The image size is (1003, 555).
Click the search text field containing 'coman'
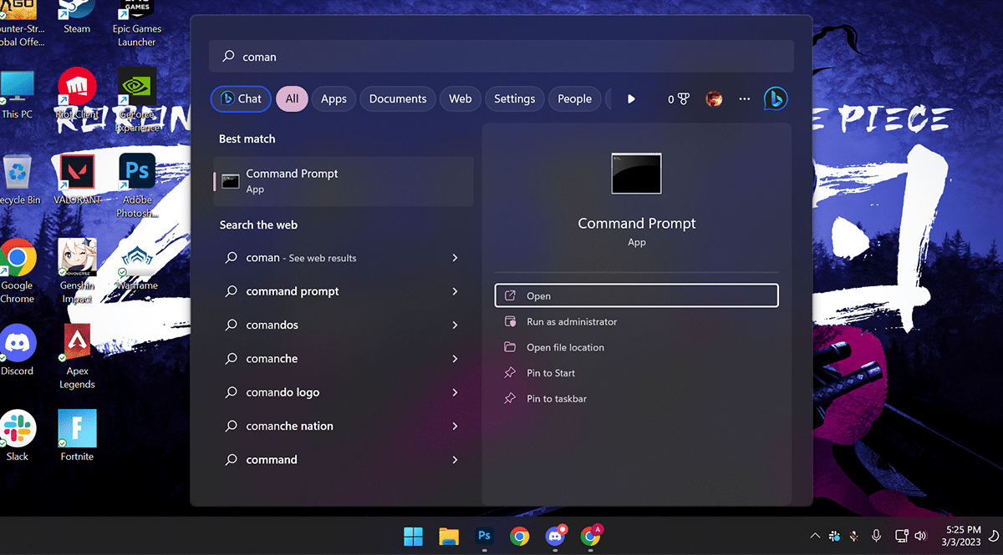(501, 57)
